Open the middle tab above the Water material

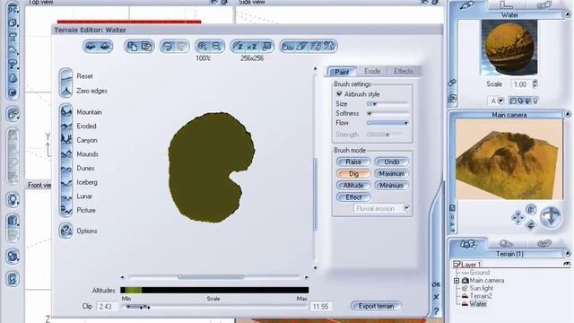507,5
